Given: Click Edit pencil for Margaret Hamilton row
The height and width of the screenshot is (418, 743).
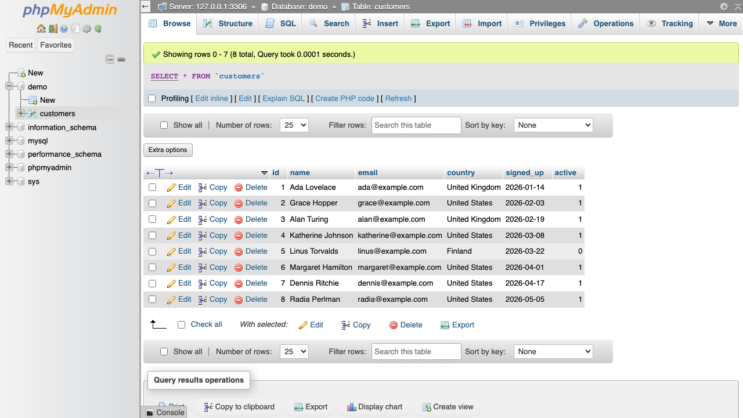Looking at the screenshot, I should [x=171, y=268].
